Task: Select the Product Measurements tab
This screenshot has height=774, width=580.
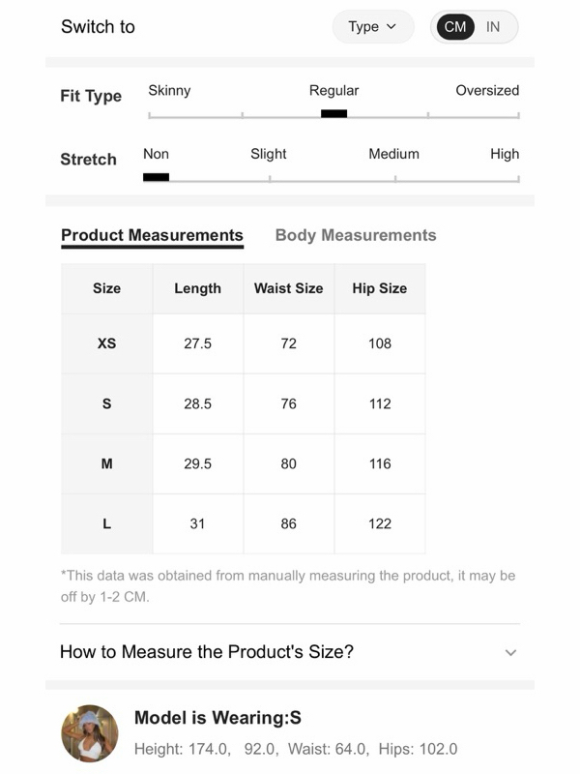Action: pyautogui.click(x=152, y=235)
